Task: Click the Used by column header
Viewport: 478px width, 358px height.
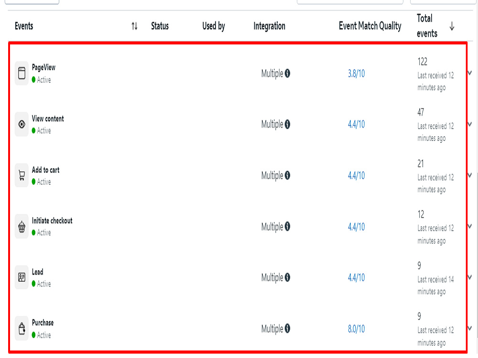Action: click(214, 26)
